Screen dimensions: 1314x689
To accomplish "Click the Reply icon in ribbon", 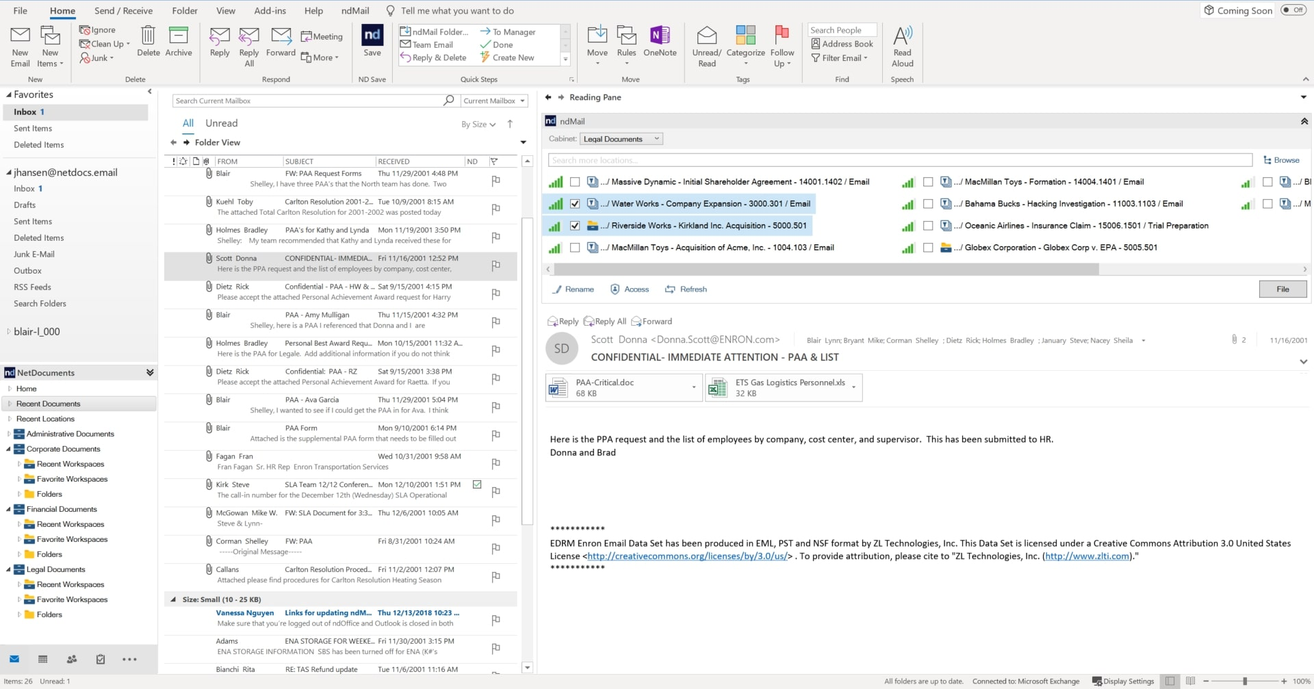I will point(220,41).
